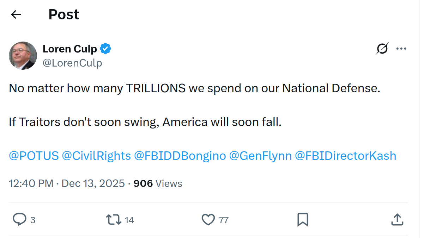The height and width of the screenshot is (238, 424).
Task: Visit the @CivilRights mention
Action: [96, 156]
